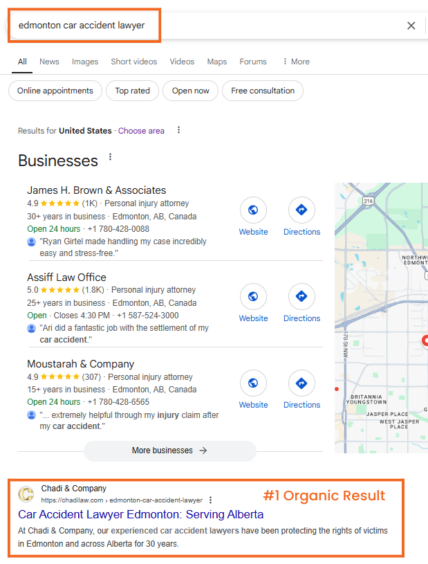Click phone number +1 780-428-0088
Image resolution: width=428 pixels, height=564 pixels.
[x=118, y=229]
